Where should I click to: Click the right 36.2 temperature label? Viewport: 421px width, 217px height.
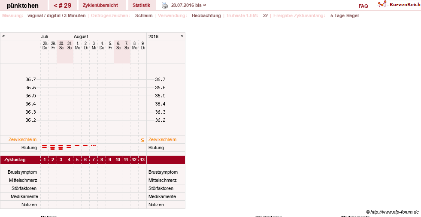[x=160, y=120]
